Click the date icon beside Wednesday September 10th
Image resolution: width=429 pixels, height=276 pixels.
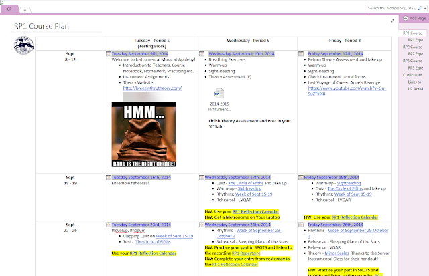point(202,54)
